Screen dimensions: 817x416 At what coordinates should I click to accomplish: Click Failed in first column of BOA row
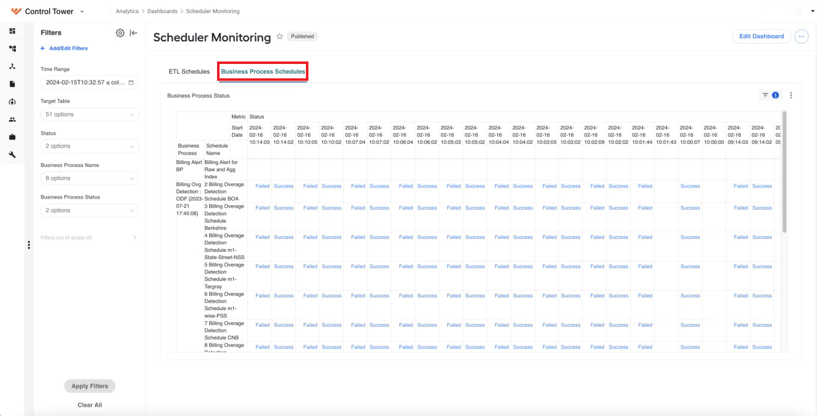click(262, 186)
